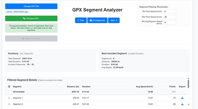
Task: Go to Prev segment
Action: coord(81,20)
